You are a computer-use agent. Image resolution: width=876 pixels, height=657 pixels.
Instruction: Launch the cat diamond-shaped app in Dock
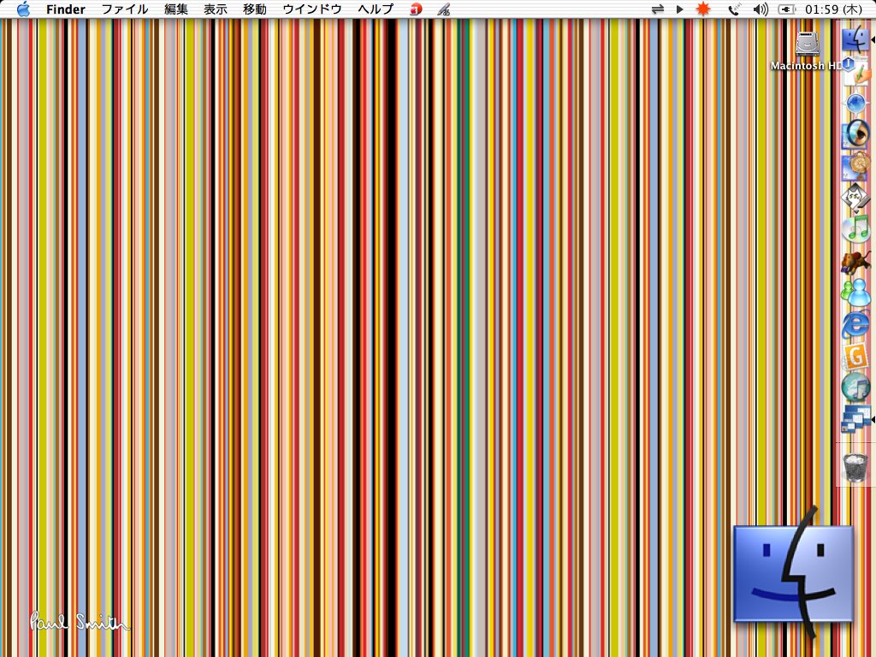tap(855, 198)
